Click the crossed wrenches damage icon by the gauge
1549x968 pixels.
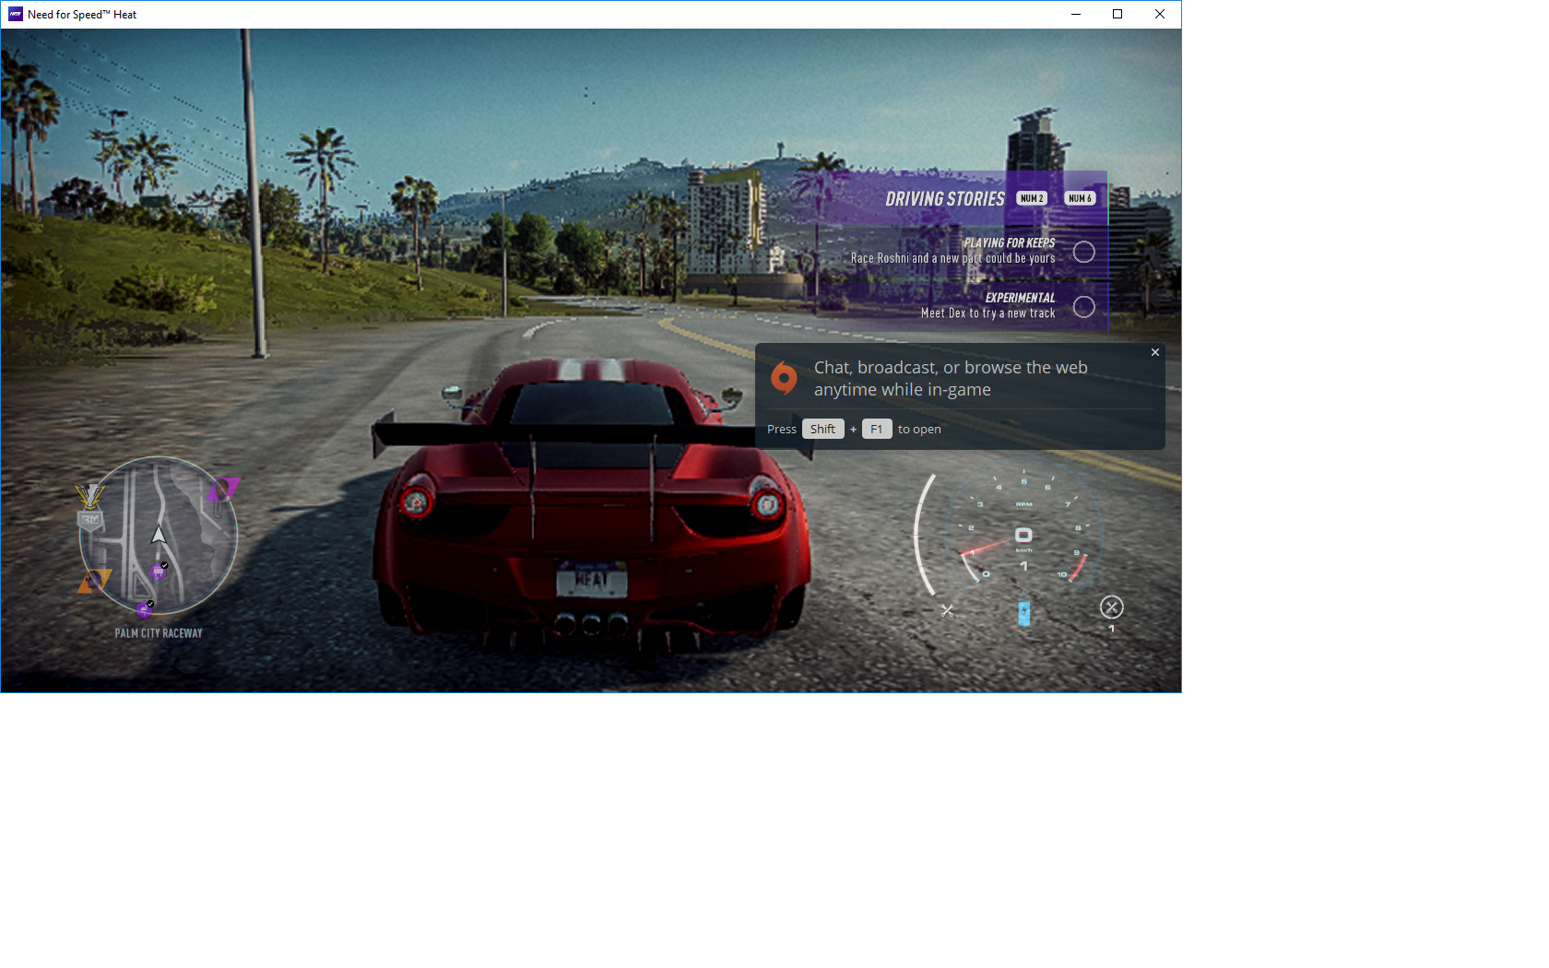click(x=947, y=610)
